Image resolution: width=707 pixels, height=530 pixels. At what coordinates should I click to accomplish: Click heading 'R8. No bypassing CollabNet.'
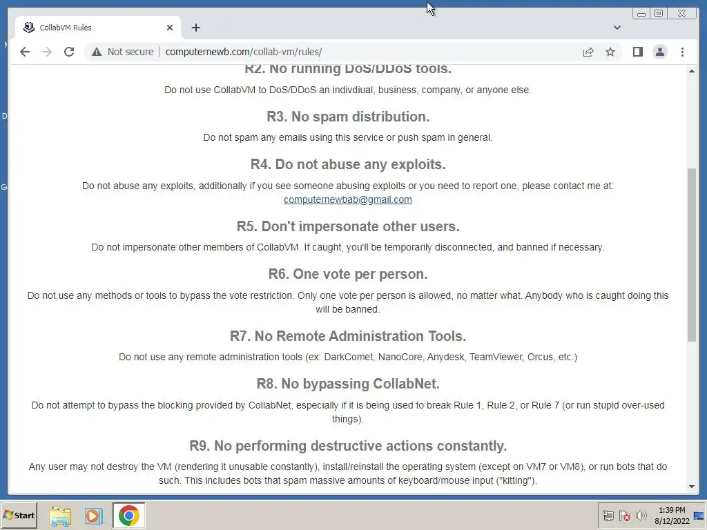[348, 384]
